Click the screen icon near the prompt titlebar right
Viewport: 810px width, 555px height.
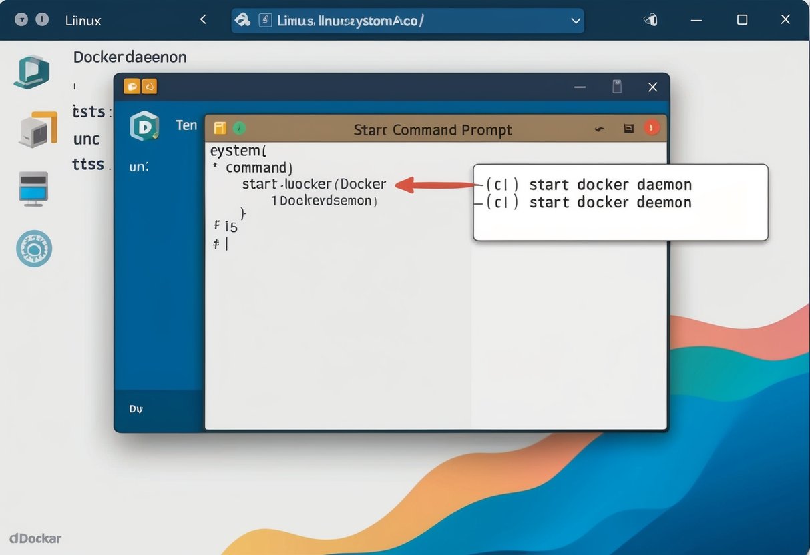pyautogui.click(x=628, y=127)
